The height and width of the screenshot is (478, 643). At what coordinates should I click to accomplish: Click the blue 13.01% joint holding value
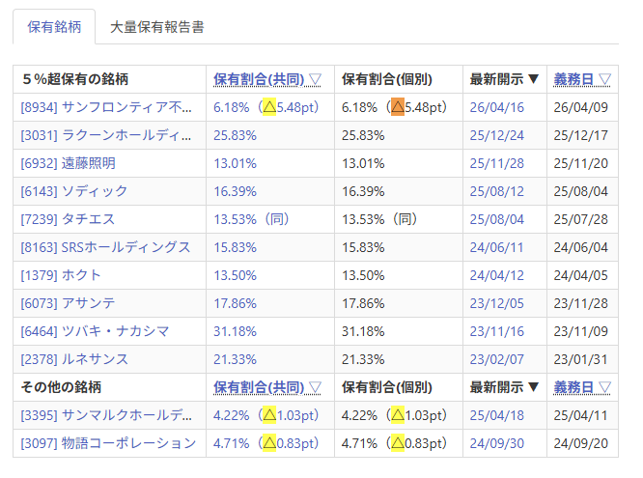tap(235, 163)
